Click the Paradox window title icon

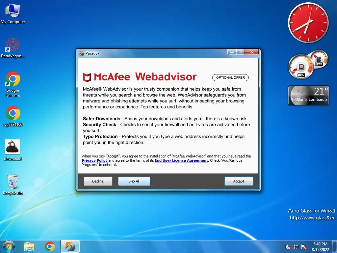click(x=82, y=53)
